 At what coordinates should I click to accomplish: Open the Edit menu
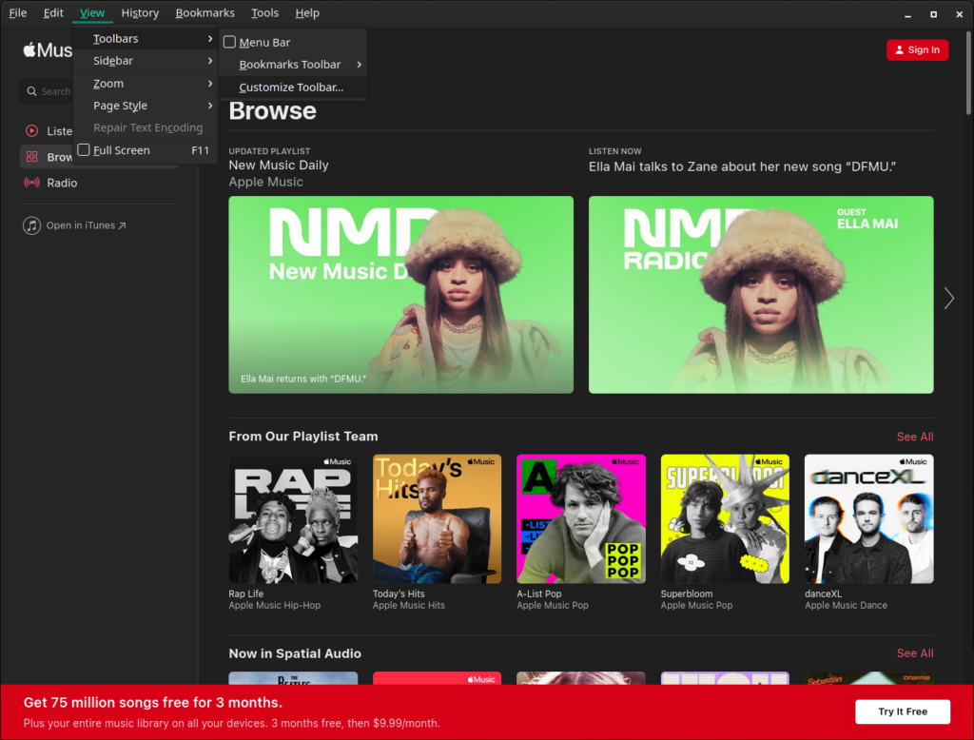[x=53, y=12]
